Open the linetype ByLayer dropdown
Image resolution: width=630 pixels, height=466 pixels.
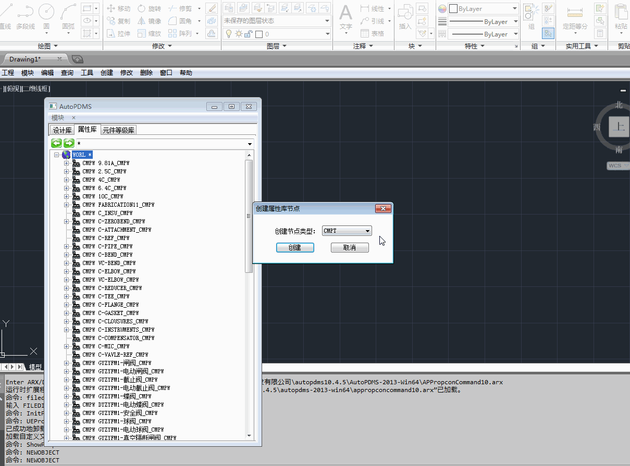[484, 34]
